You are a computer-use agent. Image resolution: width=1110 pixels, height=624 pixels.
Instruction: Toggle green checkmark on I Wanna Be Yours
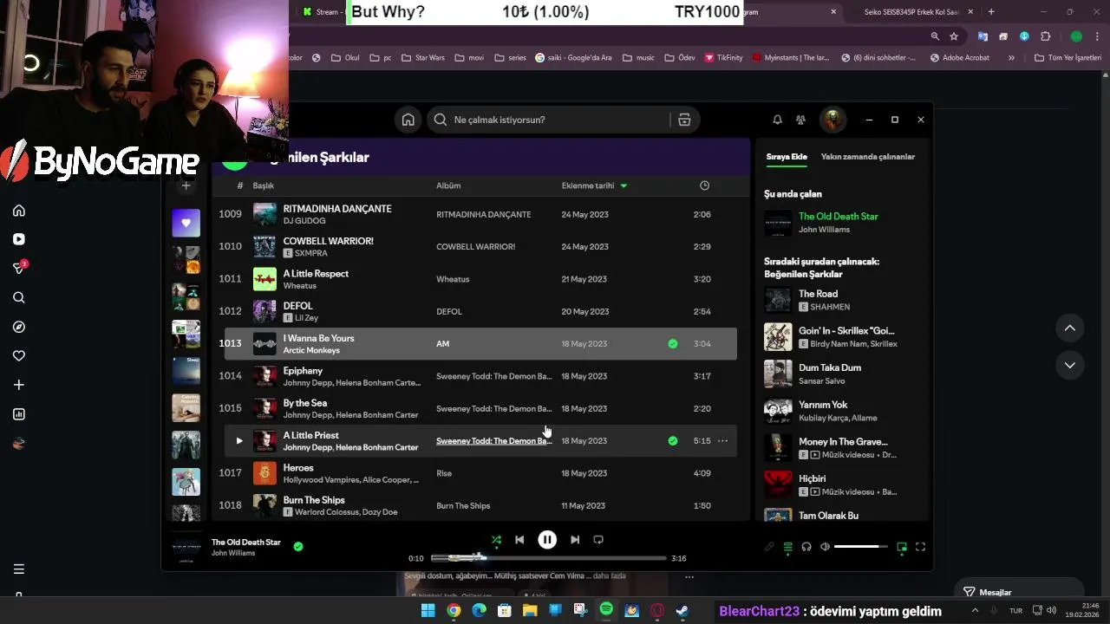tap(673, 344)
